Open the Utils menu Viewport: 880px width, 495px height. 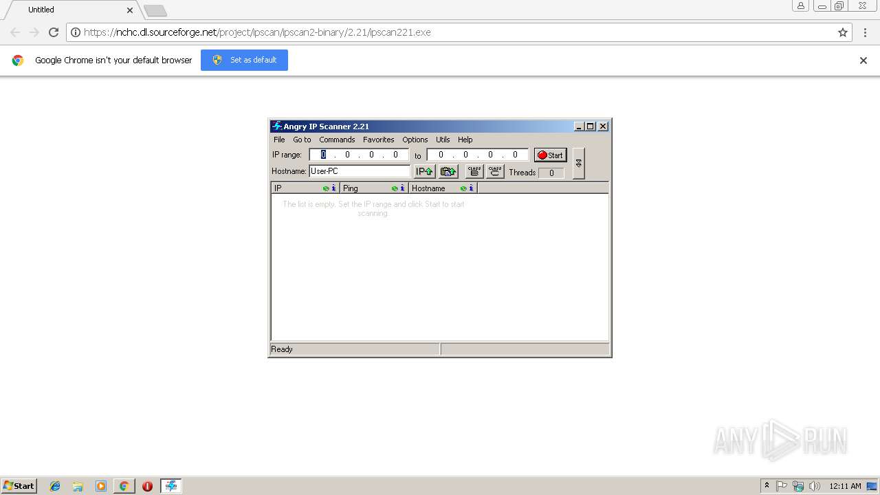(x=443, y=140)
